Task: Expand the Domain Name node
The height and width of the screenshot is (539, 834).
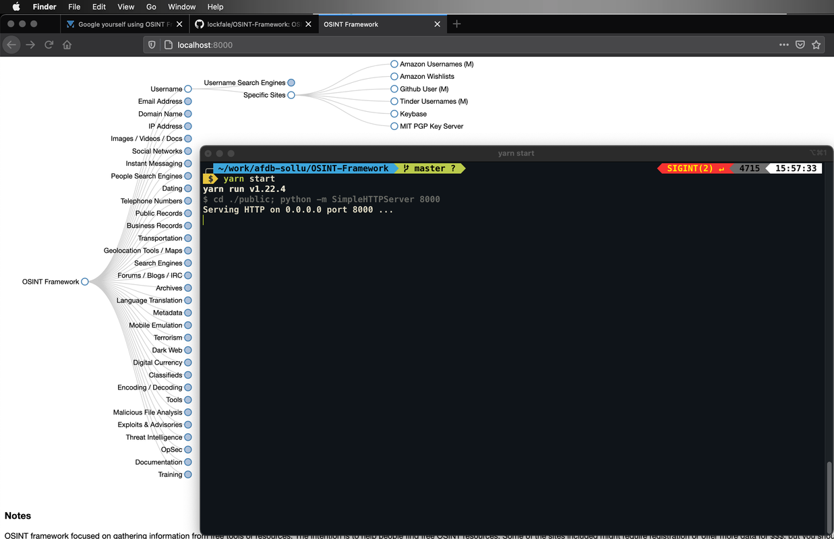Action: [x=188, y=114]
